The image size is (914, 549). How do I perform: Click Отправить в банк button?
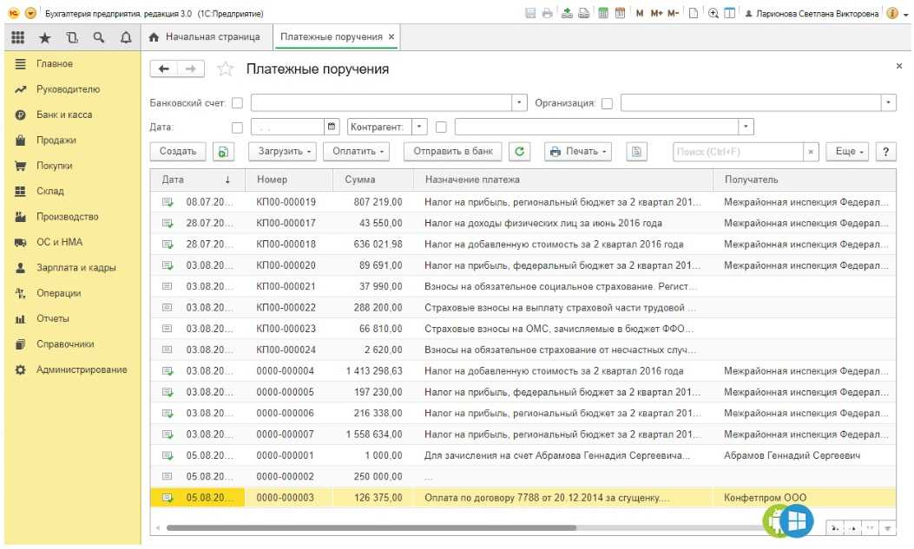tap(453, 152)
